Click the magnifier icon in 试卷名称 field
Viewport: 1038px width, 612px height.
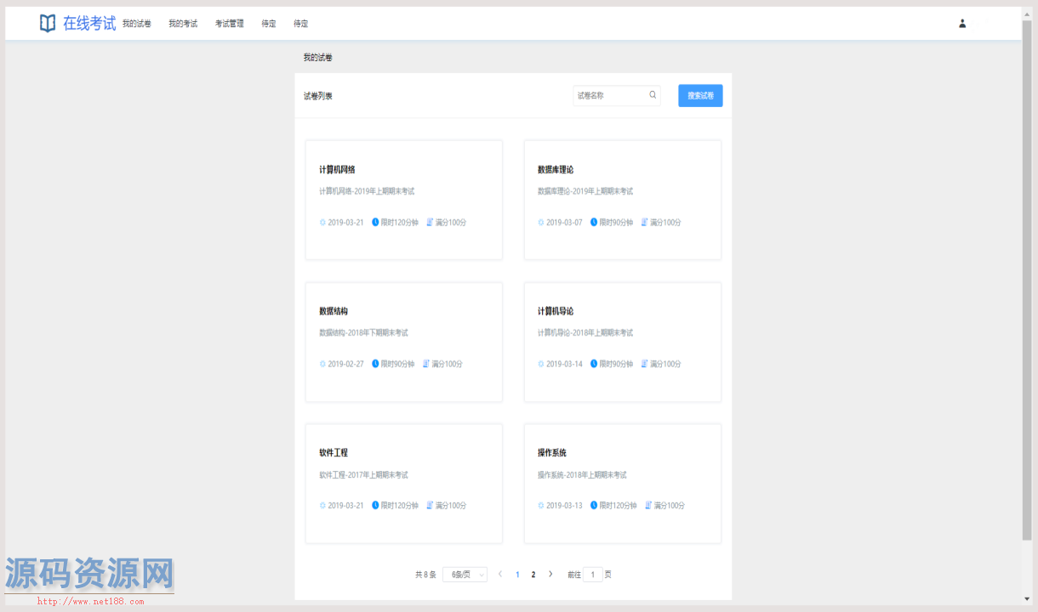653,95
